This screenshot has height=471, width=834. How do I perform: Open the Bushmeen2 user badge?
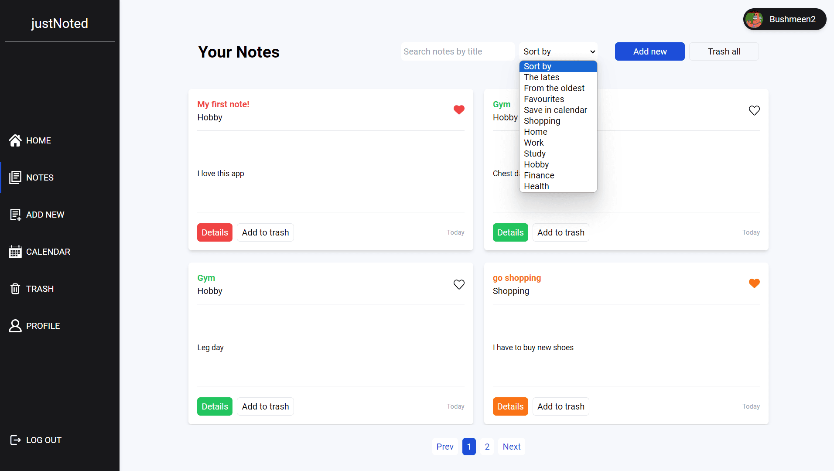784,19
